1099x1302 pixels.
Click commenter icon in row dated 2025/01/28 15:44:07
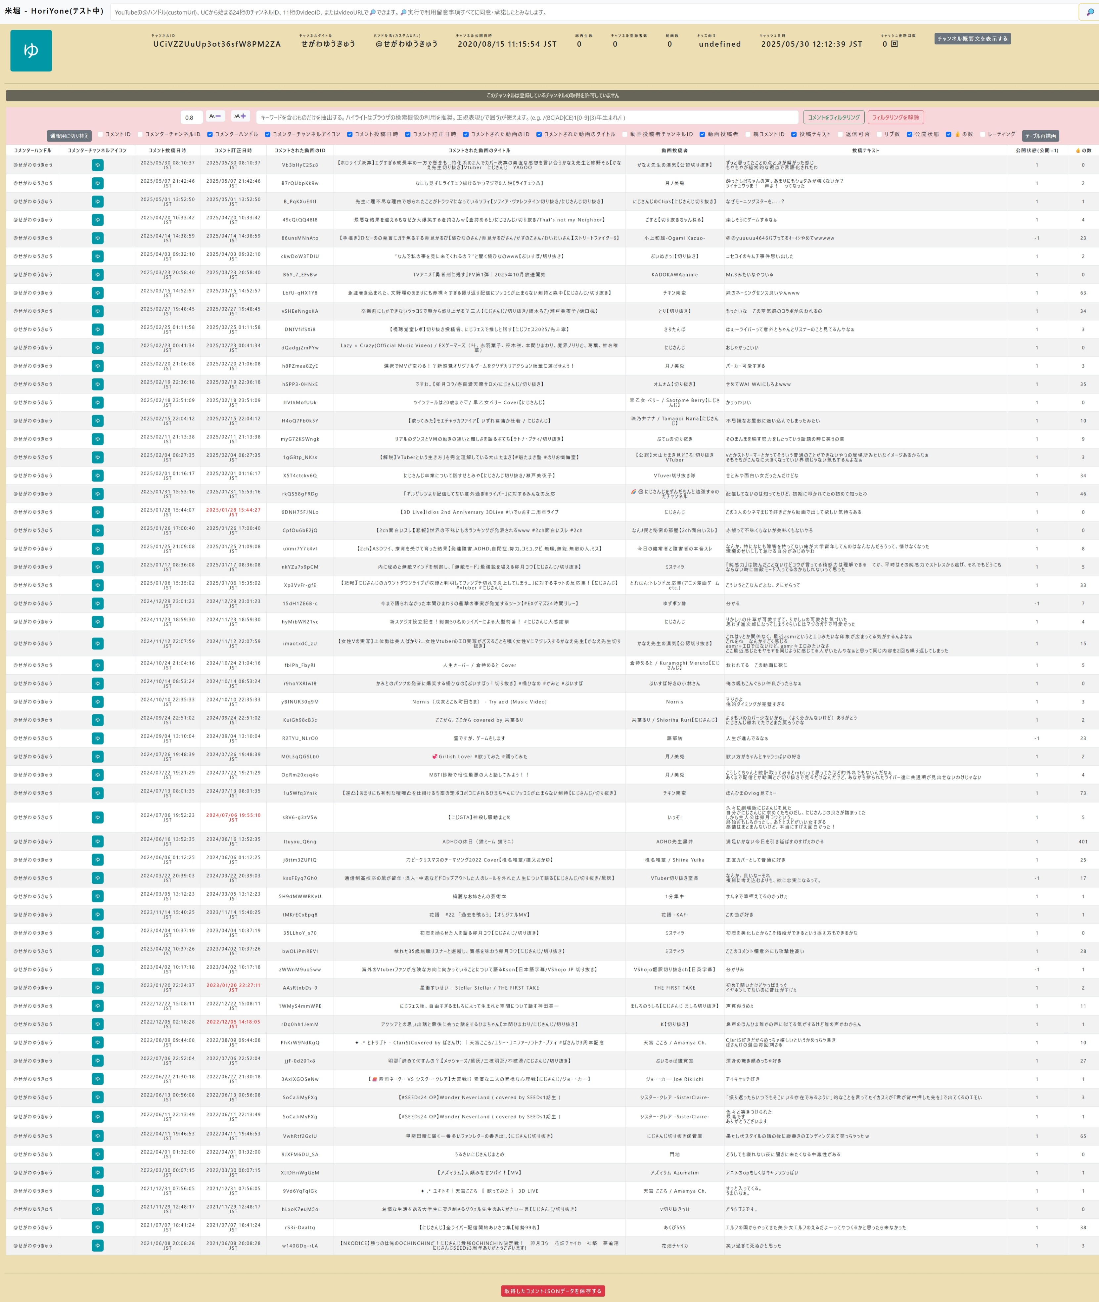(97, 512)
